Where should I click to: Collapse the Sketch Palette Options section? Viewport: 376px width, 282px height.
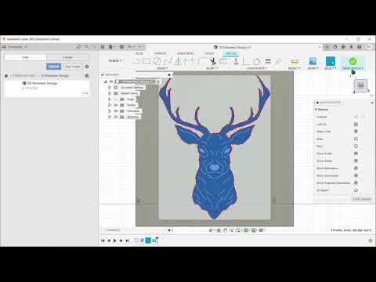pyautogui.click(x=316, y=110)
